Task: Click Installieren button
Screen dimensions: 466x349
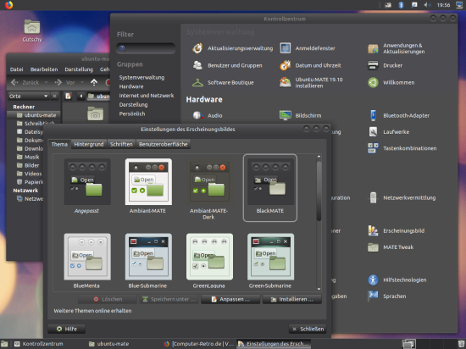Action: pyautogui.click(x=291, y=299)
